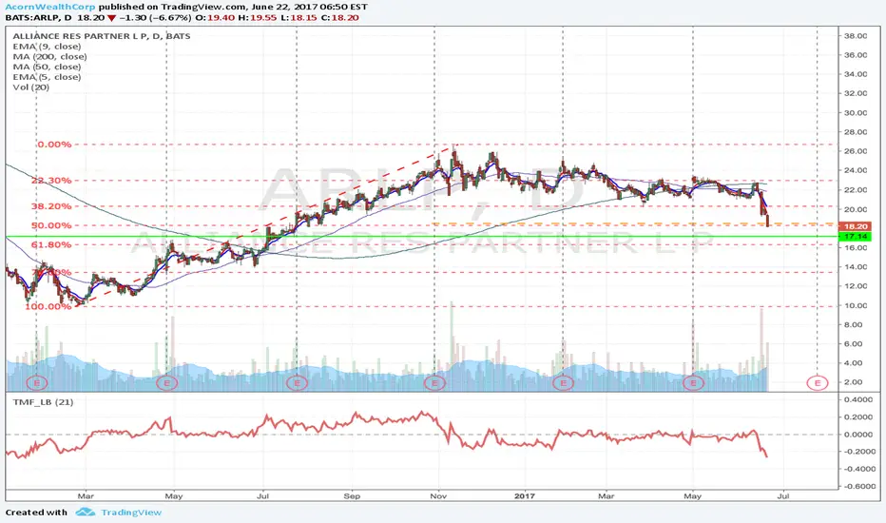Screen dimensions: 886x523
Task: Select the EMA (9, close) legend entry
Action: pos(47,47)
